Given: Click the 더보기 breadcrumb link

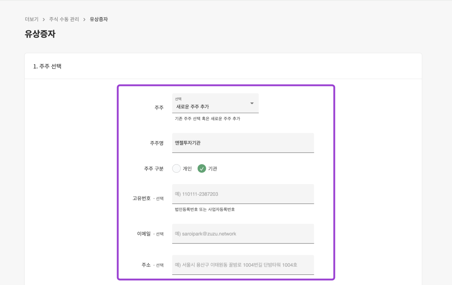Looking at the screenshot, I should [31, 19].
